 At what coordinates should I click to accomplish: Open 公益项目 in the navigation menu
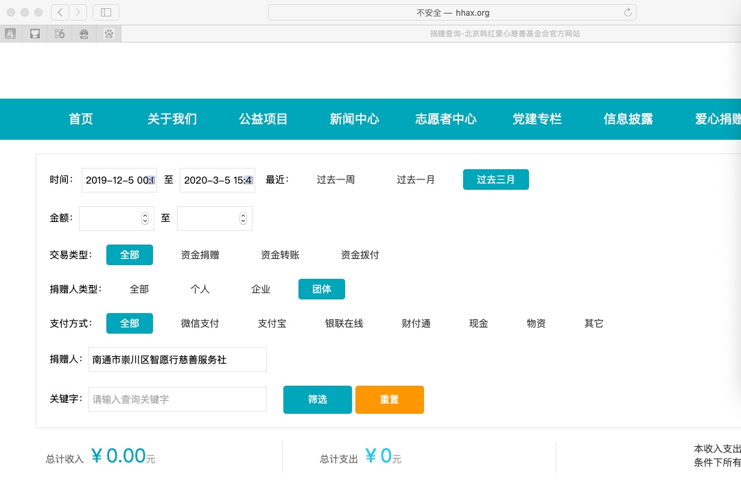tap(263, 119)
